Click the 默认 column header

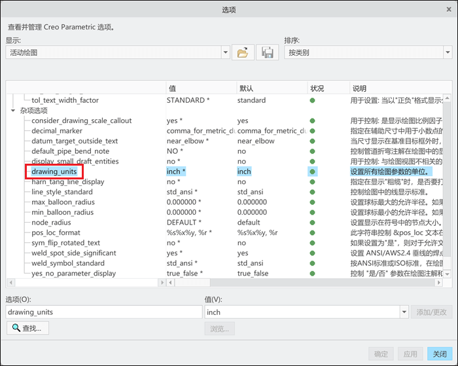tap(272, 88)
